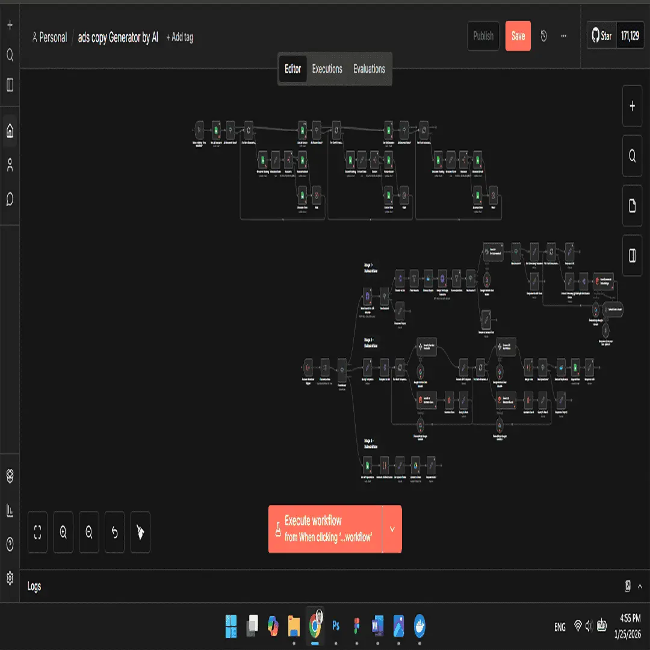Fit the workflow to the screen
Viewport: 650px width, 650px height.
37,532
